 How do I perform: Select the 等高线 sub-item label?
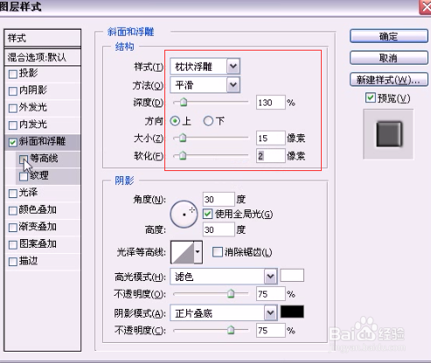coord(44,159)
